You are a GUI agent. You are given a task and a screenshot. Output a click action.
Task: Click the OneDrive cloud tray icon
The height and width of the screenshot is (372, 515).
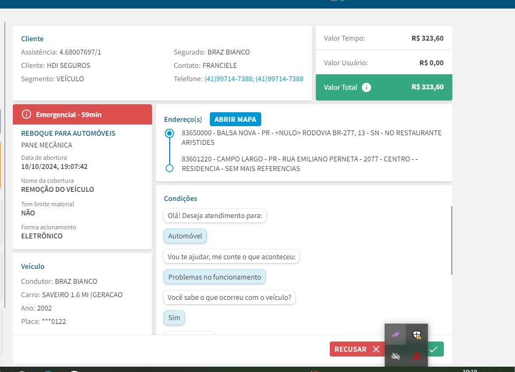point(395,355)
